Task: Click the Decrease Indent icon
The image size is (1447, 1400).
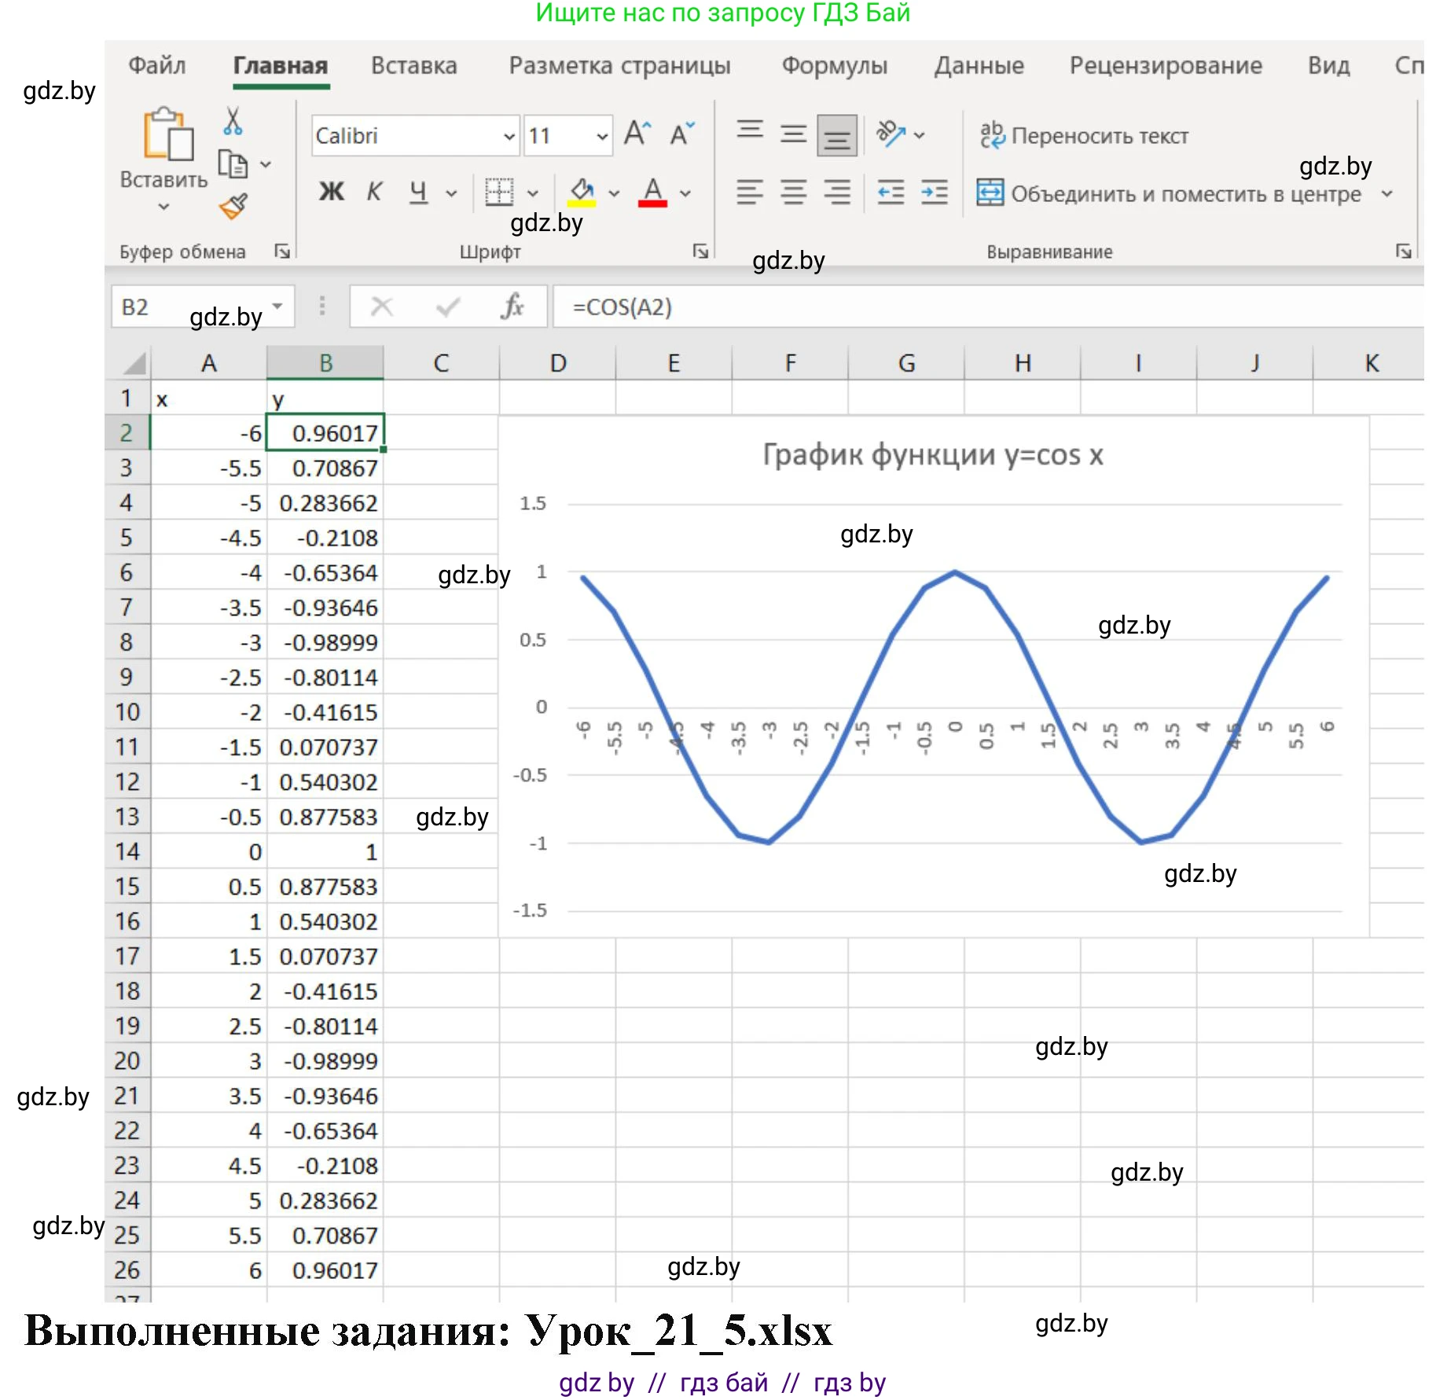Action: pos(891,193)
